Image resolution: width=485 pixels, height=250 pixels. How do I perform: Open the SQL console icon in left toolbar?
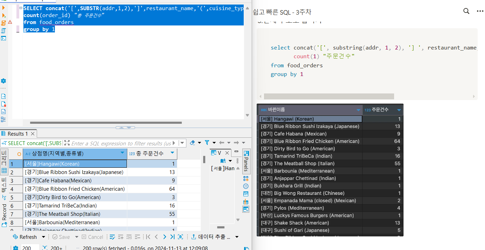3,38
